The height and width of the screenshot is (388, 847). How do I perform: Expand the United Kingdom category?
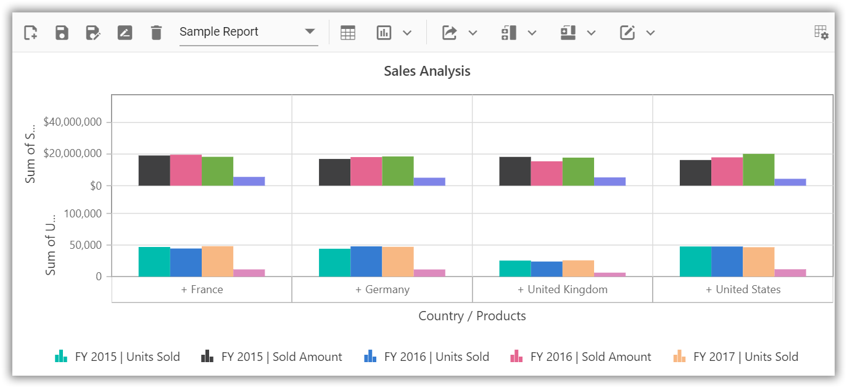coord(563,289)
